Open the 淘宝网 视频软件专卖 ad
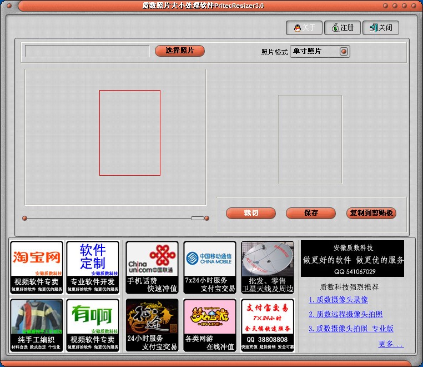423x367 pixels. click(x=37, y=267)
